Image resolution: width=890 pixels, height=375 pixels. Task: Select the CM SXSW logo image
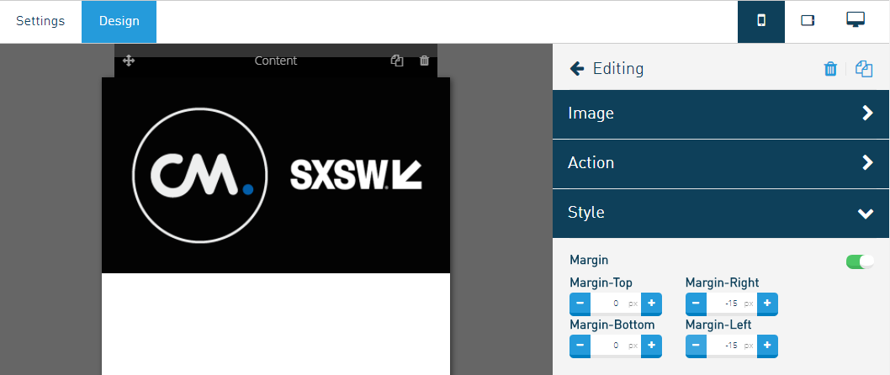tap(276, 175)
